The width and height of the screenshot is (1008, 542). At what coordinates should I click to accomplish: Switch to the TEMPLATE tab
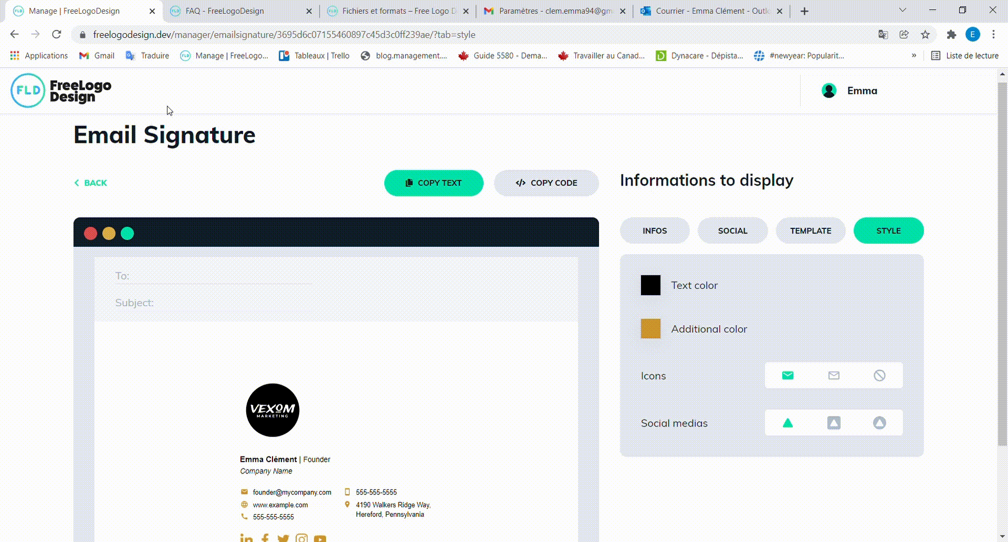[811, 231]
